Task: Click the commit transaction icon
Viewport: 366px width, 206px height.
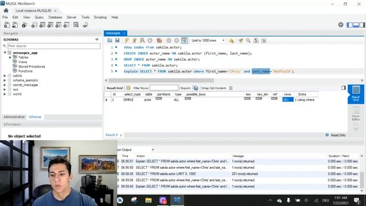Action: [169, 41]
